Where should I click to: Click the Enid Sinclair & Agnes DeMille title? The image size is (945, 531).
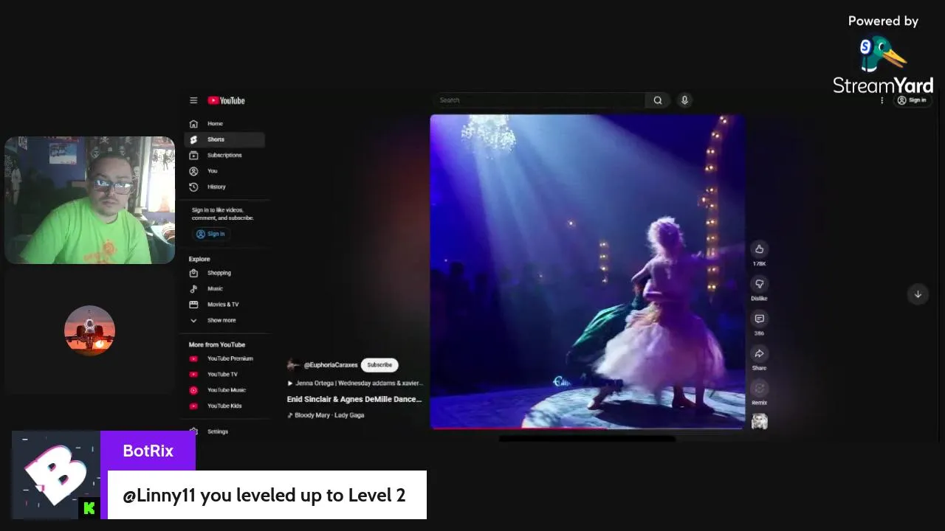coord(354,399)
